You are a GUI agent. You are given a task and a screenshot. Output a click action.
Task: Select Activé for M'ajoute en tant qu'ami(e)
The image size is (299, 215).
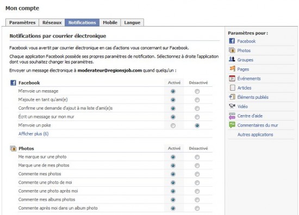pyautogui.click(x=173, y=100)
